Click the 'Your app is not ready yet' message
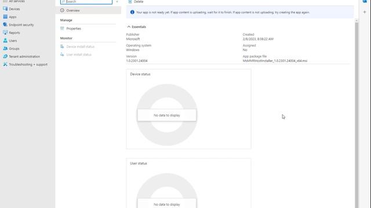This screenshot has width=371, height=208. (x=223, y=12)
